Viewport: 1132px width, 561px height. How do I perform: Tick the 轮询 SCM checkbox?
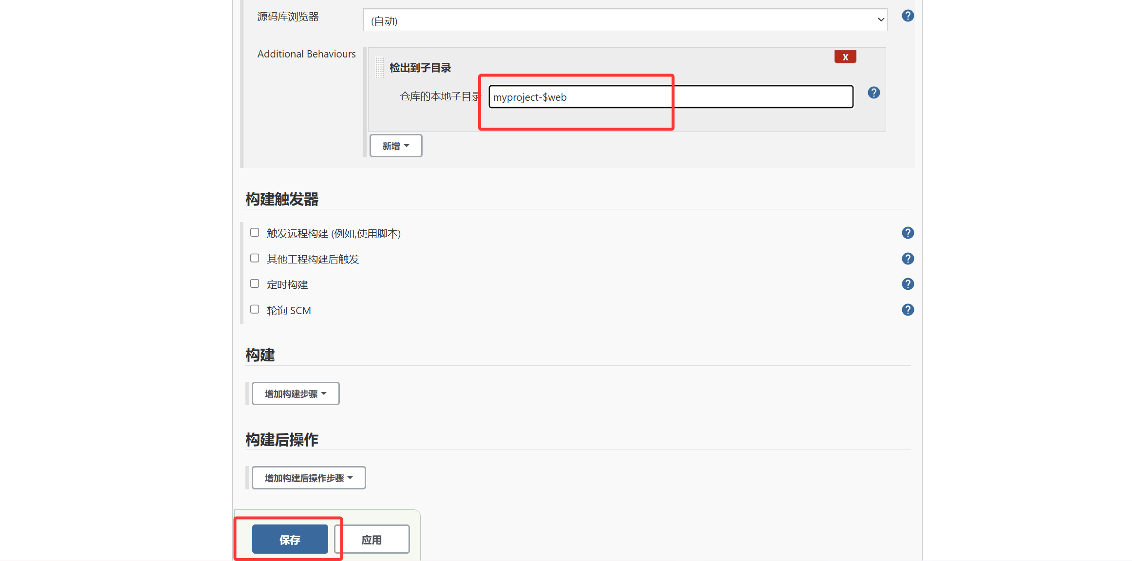[x=255, y=309]
